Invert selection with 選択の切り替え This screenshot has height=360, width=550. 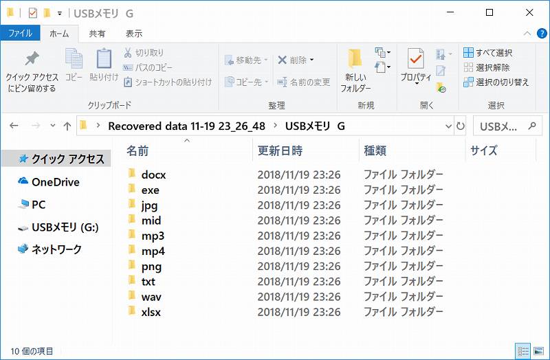pos(496,82)
